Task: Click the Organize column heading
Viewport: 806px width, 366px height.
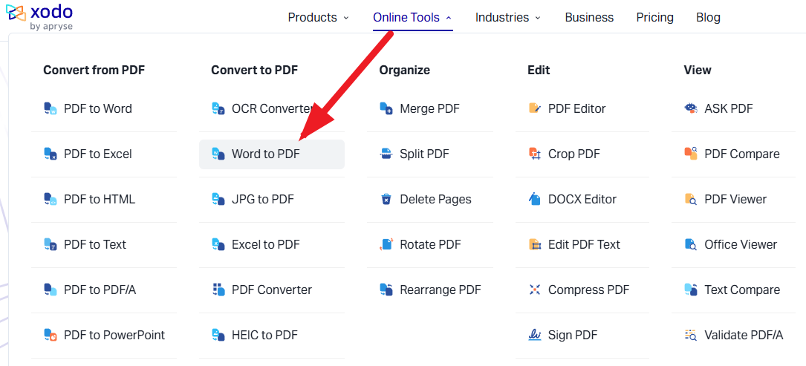Action: (x=405, y=70)
